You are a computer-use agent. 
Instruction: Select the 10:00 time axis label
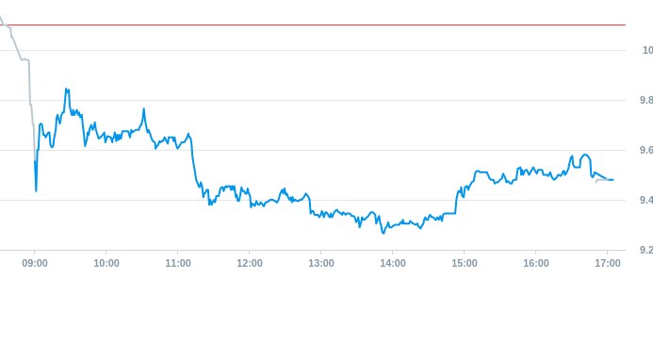click(x=106, y=263)
